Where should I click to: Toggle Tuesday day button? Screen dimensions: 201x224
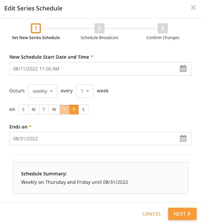44,110
